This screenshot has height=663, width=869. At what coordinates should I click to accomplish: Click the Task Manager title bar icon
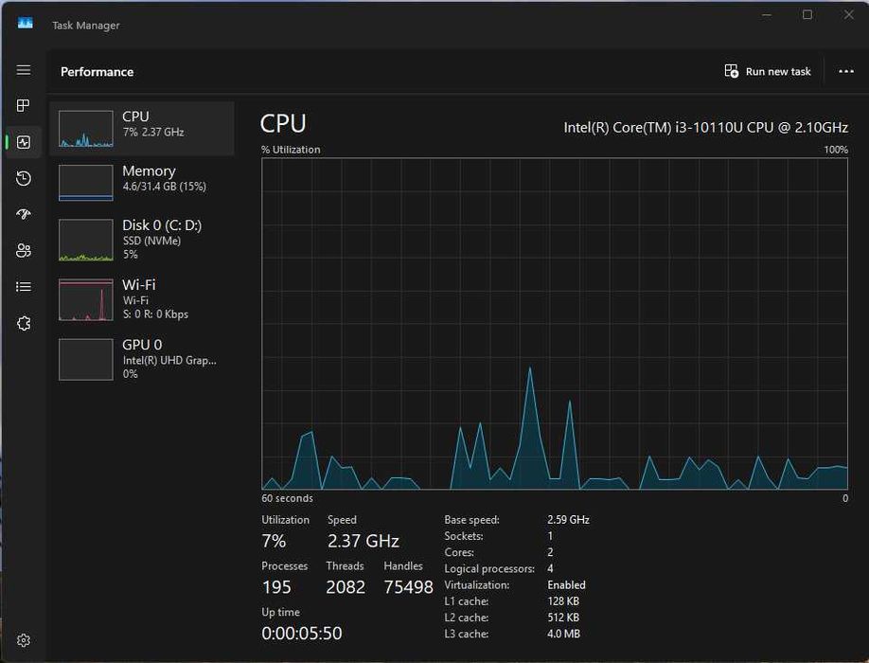point(26,24)
